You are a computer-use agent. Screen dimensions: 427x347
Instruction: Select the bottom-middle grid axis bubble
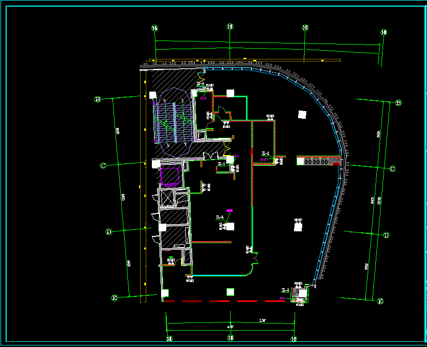pos(231,338)
